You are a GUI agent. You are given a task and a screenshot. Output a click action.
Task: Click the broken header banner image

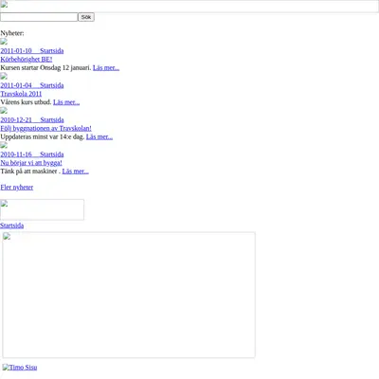point(189,7)
